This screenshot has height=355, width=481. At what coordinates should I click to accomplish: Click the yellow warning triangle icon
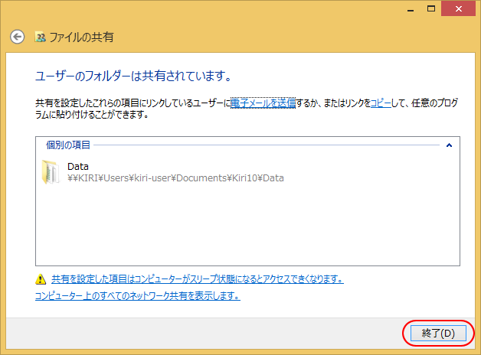(x=41, y=279)
